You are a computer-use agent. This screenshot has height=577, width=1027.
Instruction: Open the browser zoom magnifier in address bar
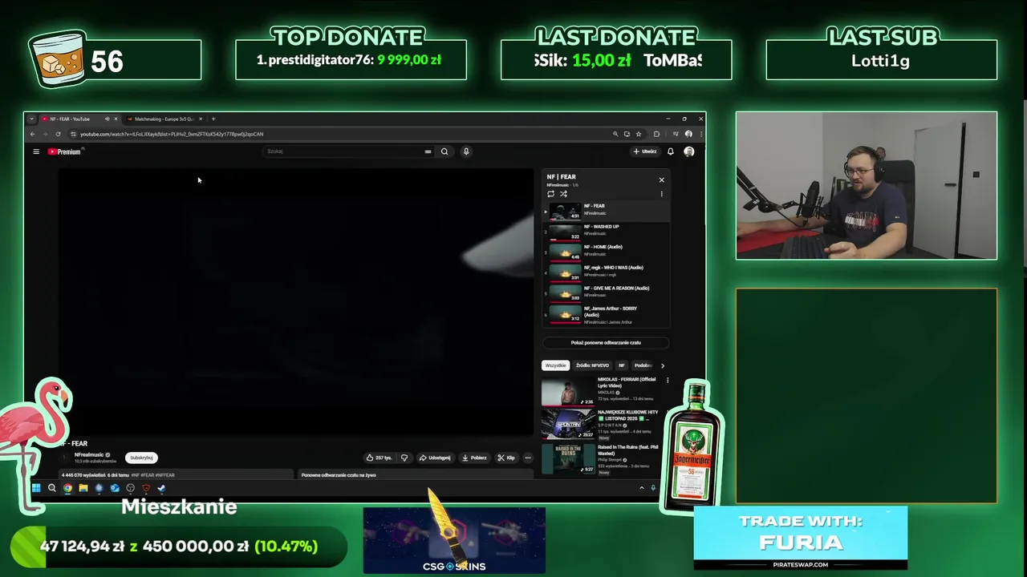pyautogui.click(x=615, y=134)
